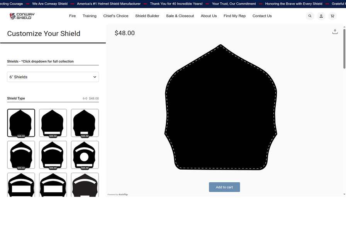Click the Add to cart button

tap(224, 187)
